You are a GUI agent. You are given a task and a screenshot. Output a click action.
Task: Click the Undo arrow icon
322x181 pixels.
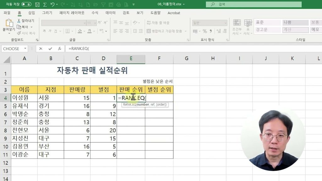point(52,4)
